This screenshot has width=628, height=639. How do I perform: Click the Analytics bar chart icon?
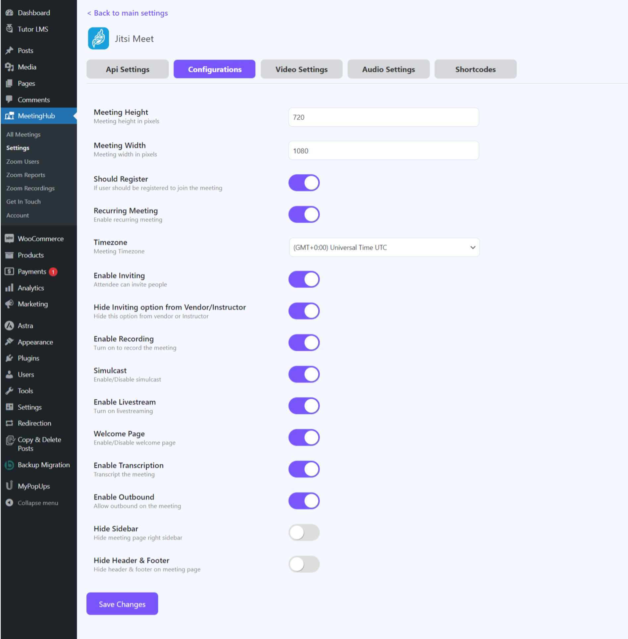[9, 288]
